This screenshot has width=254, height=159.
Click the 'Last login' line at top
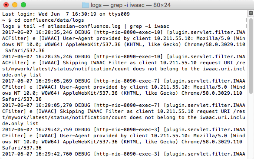(66, 14)
